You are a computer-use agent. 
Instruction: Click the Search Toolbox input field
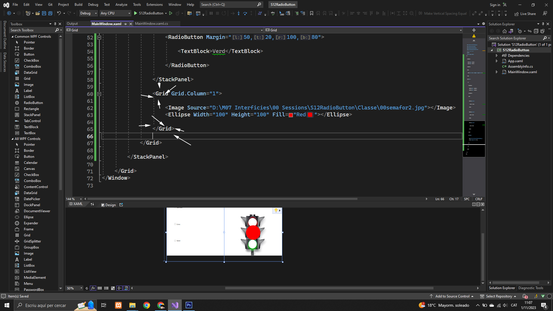[32, 30]
